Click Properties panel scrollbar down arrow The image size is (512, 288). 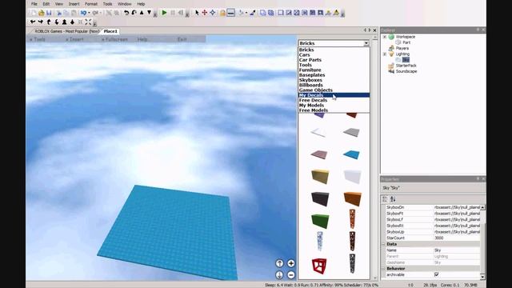tap(482, 277)
